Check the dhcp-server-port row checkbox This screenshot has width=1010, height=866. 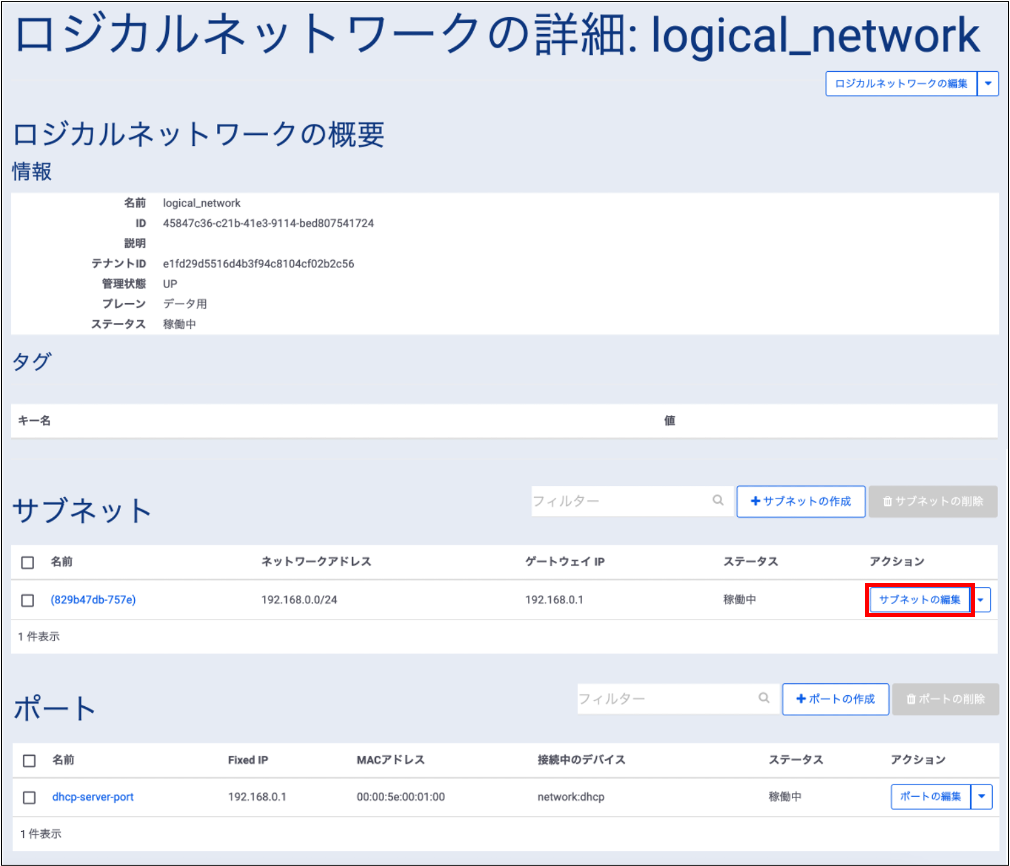pos(29,797)
